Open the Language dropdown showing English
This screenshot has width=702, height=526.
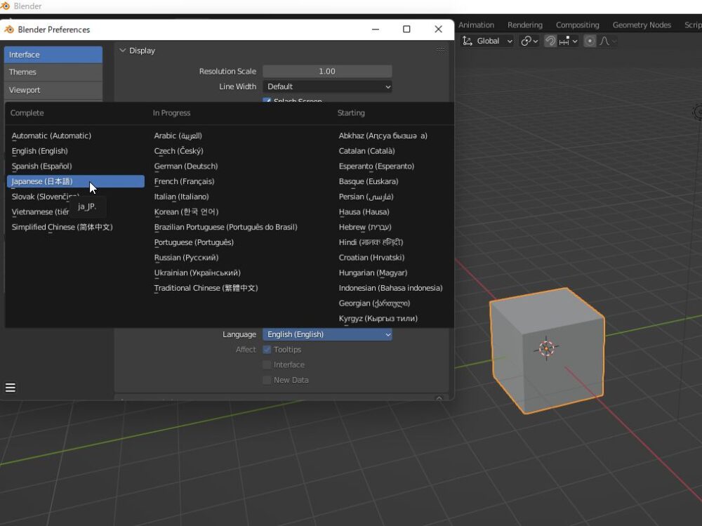pyautogui.click(x=327, y=334)
